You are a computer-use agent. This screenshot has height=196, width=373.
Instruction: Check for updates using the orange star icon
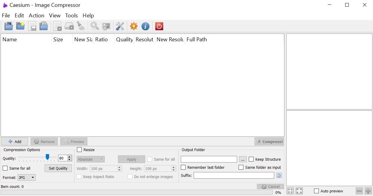pos(134,26)
